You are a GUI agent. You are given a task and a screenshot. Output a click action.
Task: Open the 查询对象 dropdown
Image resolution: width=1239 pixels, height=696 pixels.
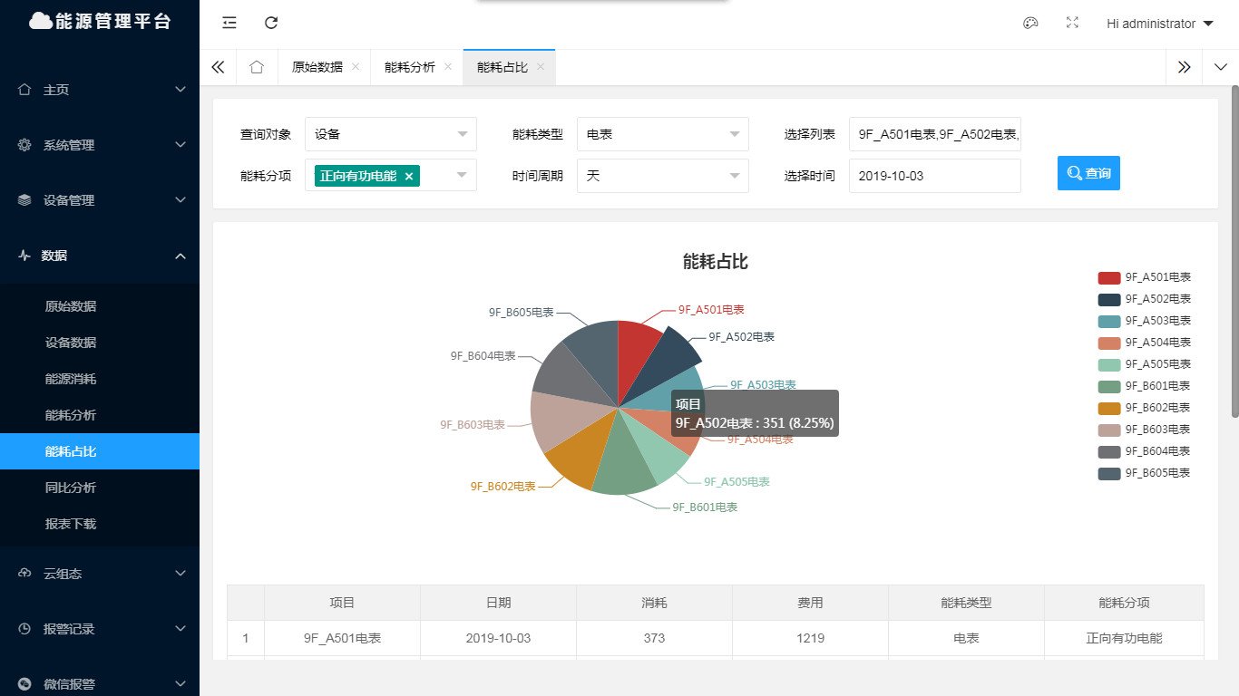[x=390, y=134]
